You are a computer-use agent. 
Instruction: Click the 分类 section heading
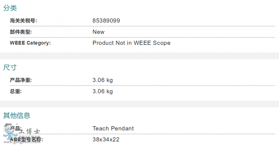point(10,8)
